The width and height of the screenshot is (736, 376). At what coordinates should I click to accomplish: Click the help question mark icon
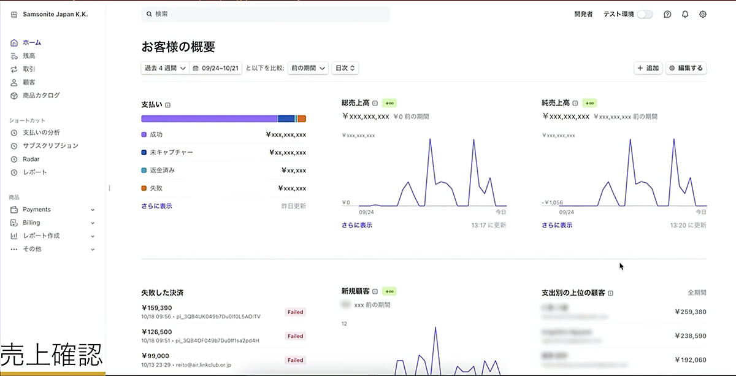[667, 14]
